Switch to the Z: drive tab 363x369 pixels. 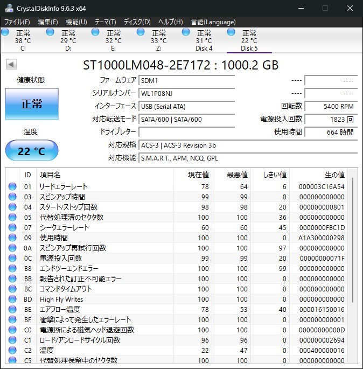[158, 41]
